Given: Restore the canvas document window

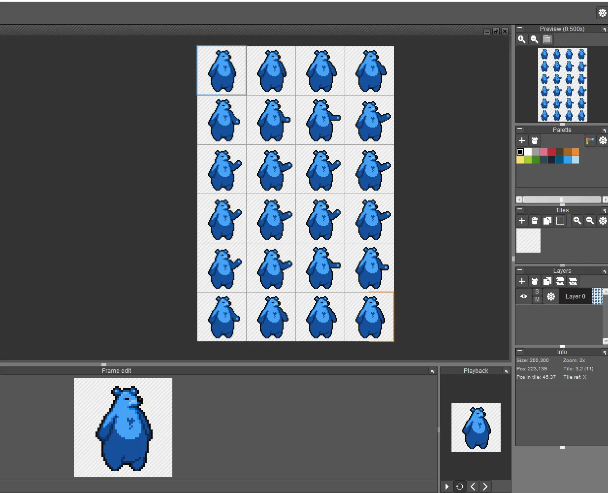Looking at the screenshot, I should coord(496,32).
